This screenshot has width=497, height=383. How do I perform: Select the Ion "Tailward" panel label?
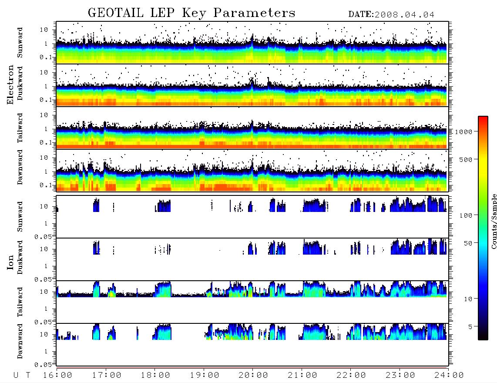coord(20,302)
